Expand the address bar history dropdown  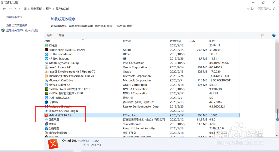(248, 9)
